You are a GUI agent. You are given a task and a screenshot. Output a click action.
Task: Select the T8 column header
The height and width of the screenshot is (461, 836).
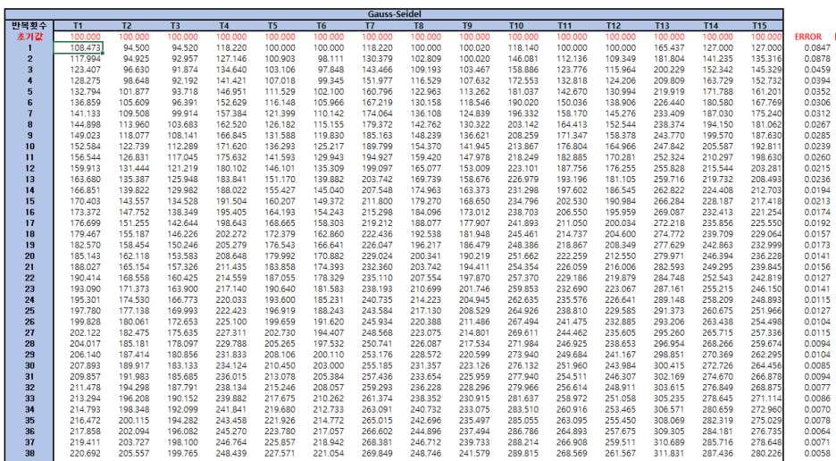point(419,26)
